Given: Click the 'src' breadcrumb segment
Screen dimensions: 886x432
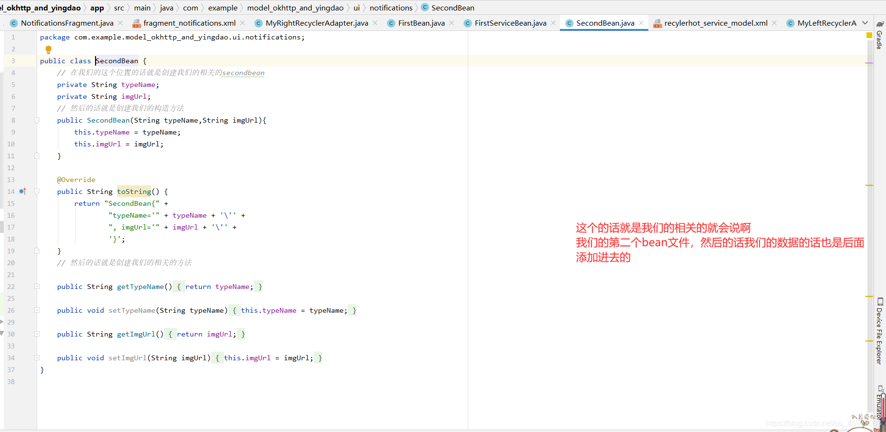Looking at the screenshot, I should [119, 8].
